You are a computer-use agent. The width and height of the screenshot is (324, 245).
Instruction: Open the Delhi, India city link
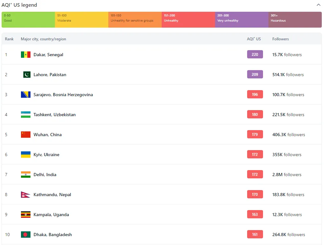click(45, 175)
